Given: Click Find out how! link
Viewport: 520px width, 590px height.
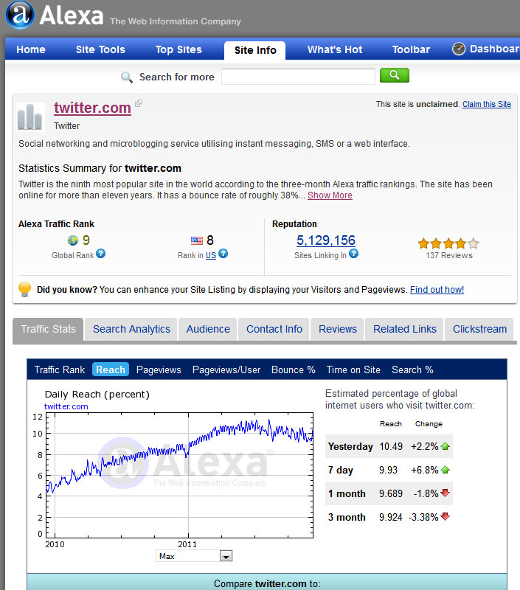Looking at the screenshot, I should [437, 290].
